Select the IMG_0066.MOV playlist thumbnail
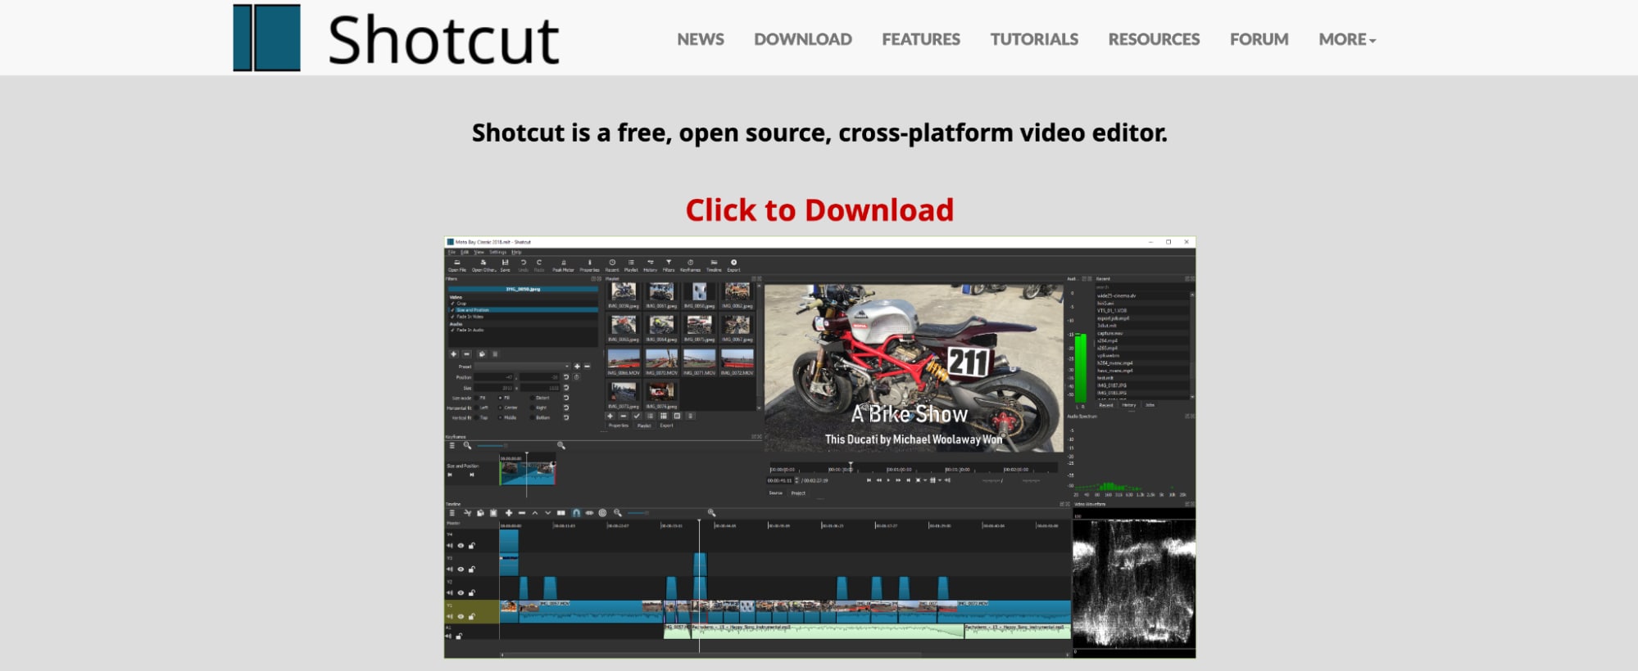The width and height of the screenshot is (1638, 671). point(624,360)
